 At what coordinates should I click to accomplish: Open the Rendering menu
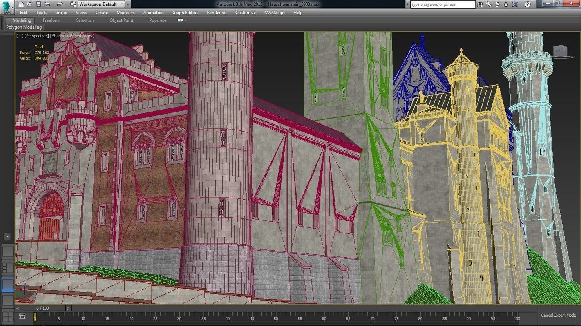coord(217,13)
